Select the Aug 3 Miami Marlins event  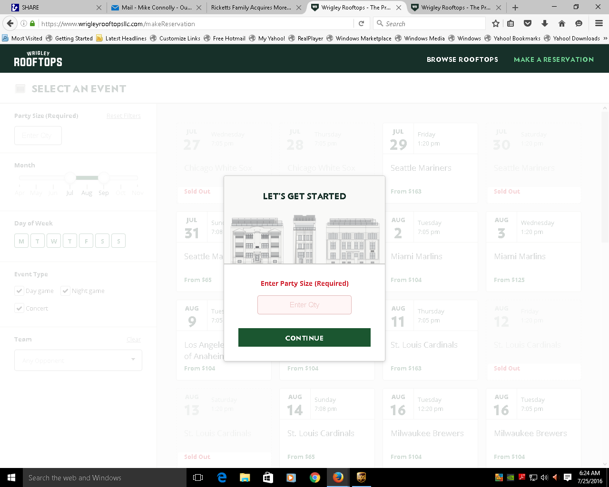(x=533, y=252)
